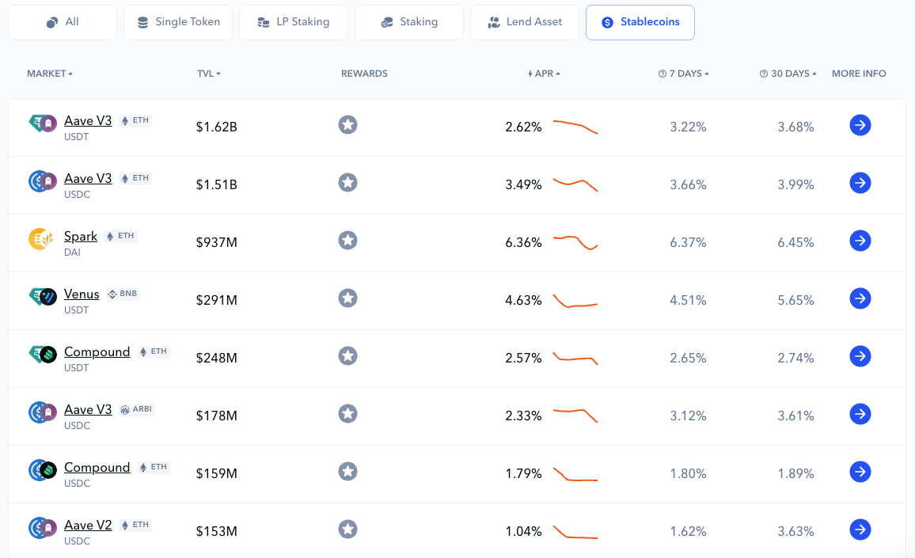
Task: Open the Aave V3 link in $1.51B row
Action: point(88,179)
